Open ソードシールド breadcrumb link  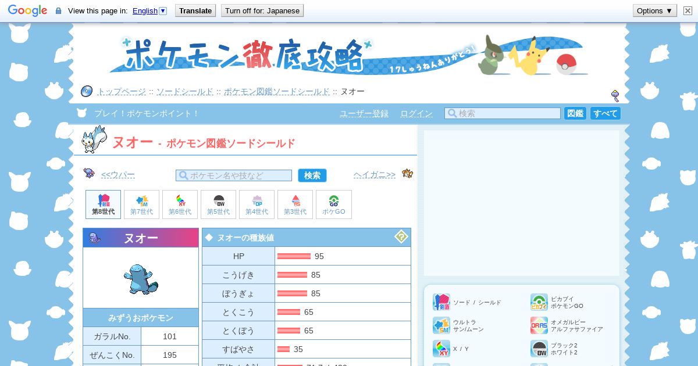click(184, 92)
